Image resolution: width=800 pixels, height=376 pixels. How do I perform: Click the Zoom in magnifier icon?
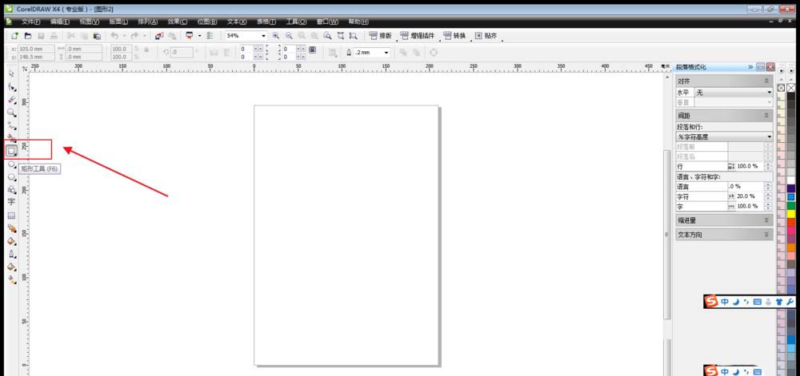tap(275, 36)
